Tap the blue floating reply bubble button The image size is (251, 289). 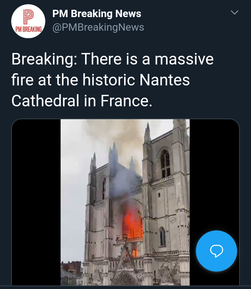(x=216, y=251)
